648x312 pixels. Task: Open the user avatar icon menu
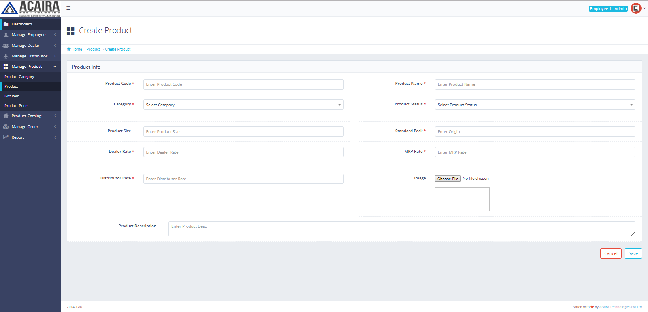click(636, 8)
